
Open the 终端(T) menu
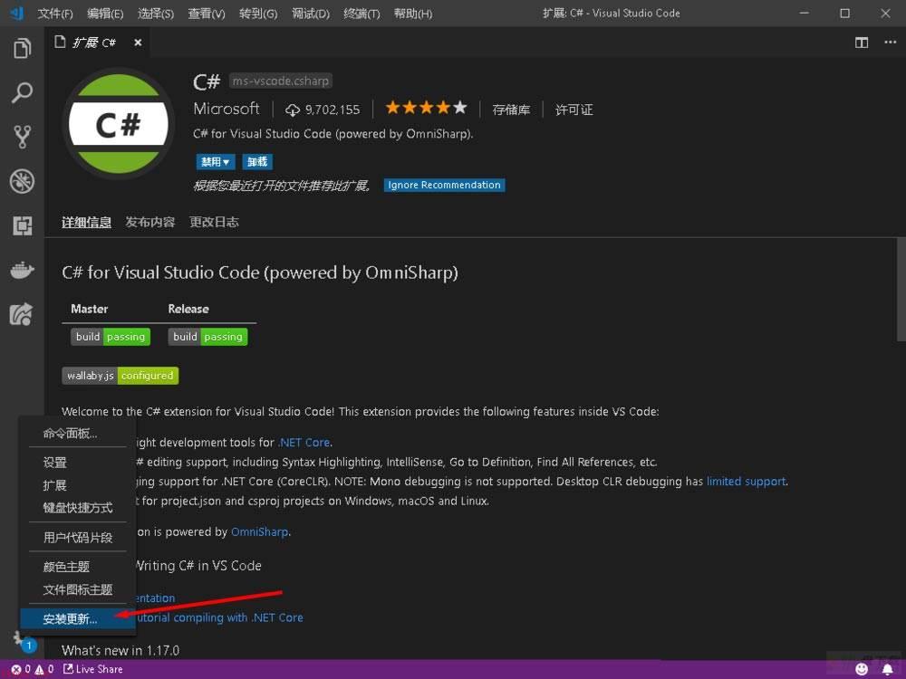coord(361,14)
